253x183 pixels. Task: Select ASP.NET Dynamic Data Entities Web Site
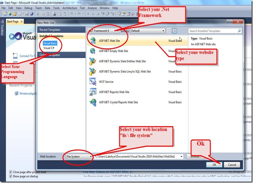(x=137, y=61)
